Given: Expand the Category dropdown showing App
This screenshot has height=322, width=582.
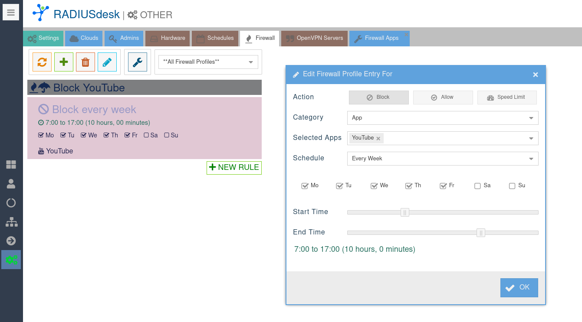Looking at the screenshot, I should click(x=443, y=118).
